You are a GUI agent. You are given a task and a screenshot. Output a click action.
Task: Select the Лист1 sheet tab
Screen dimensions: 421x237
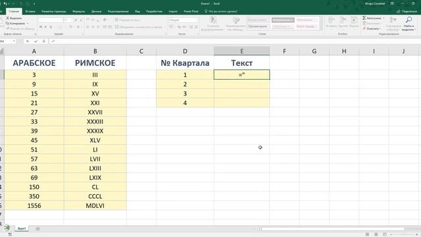pyautogui.click(x=22, y=228)
